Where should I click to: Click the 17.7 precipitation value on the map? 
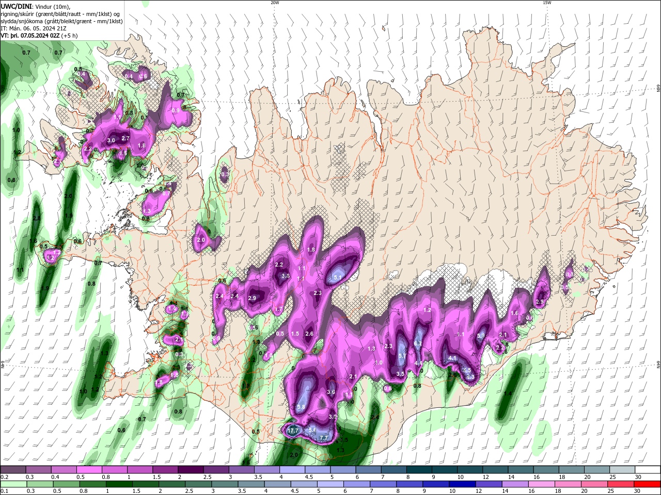(x=293, y=430)
